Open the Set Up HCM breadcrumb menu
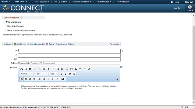Viewport: 195px width, 109px height. click(61, 2)
